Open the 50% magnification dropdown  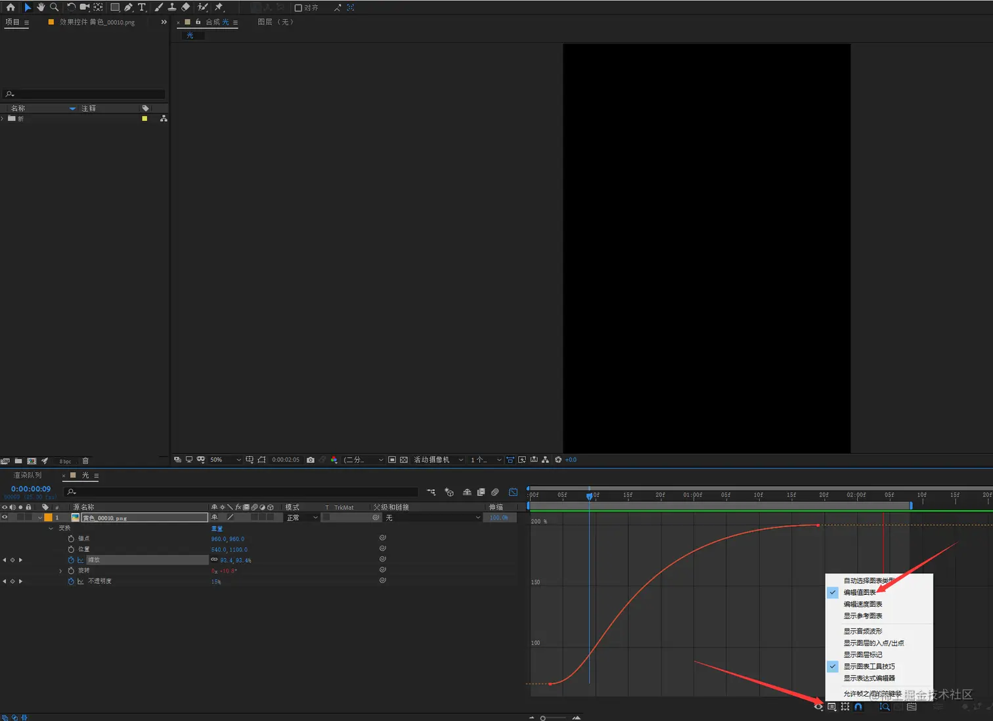point(225,460)
